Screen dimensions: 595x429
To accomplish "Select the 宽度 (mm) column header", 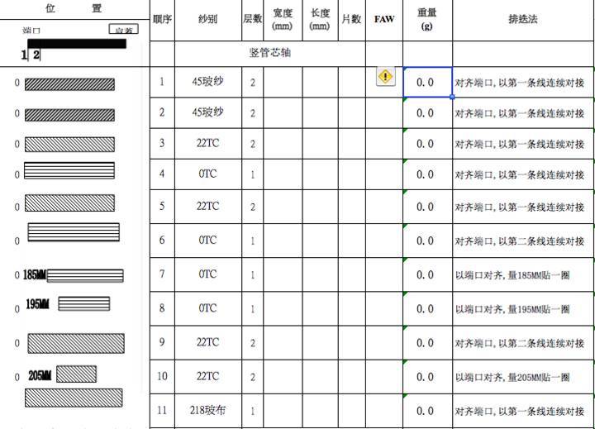I will [283, 19].
